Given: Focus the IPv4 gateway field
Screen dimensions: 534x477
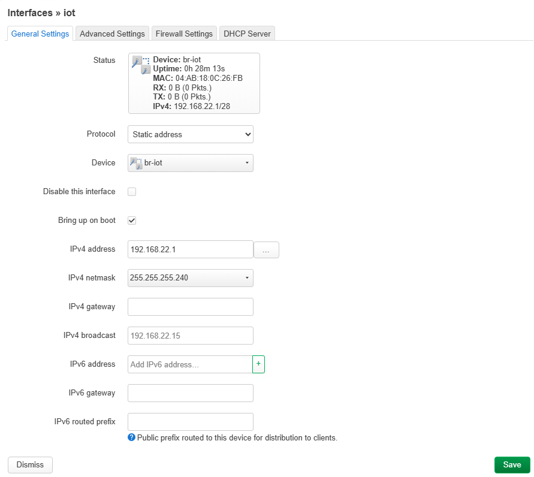Looking at the screenshot, I should click(191, 307).
